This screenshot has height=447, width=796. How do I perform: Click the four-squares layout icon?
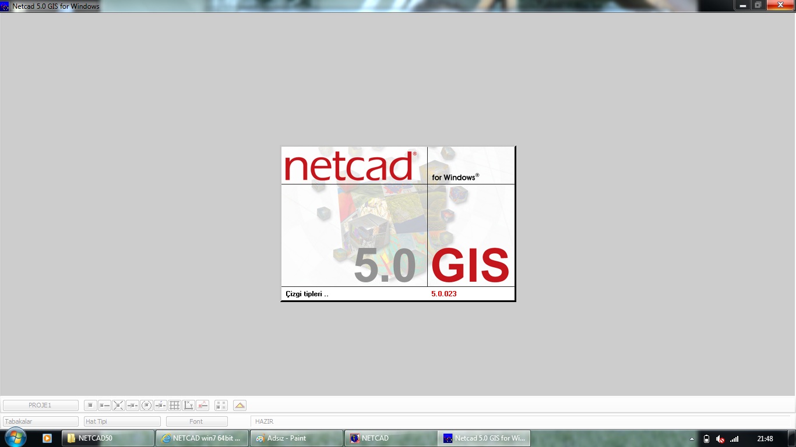[221, 405]
